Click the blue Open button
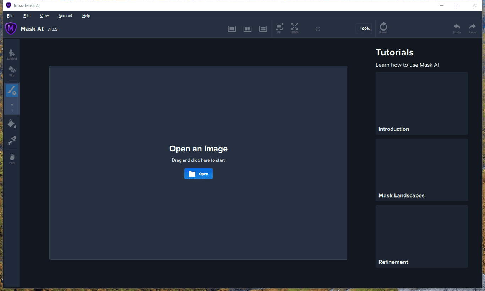485x291 pixels. [x=198, y=174]
